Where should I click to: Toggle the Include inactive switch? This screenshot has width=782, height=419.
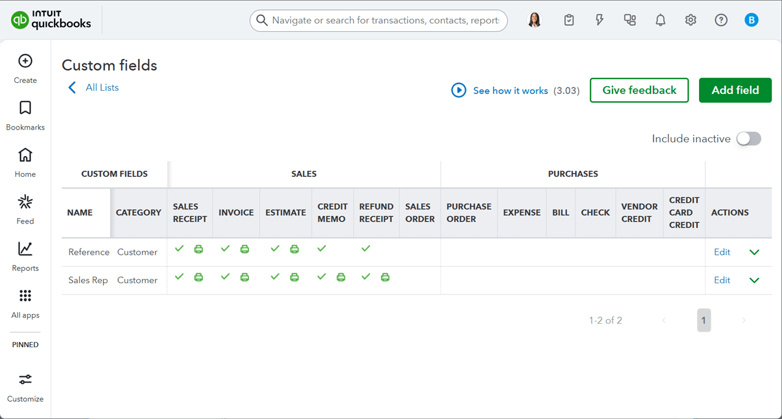749,139
